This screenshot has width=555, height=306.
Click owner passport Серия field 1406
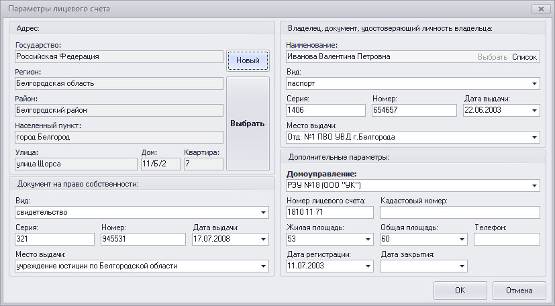point(326,111)
